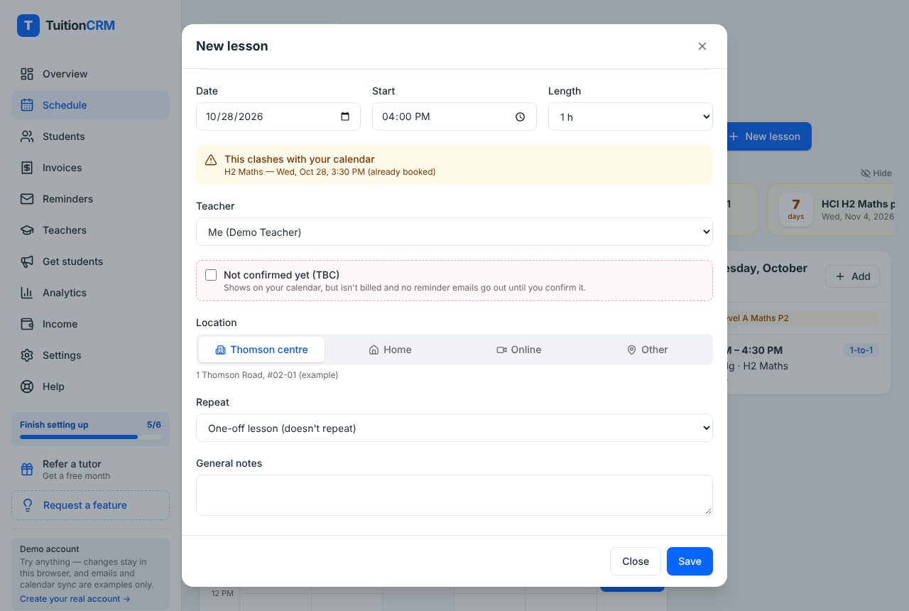Open the time picker clock icon

click(x=521, y=117)
